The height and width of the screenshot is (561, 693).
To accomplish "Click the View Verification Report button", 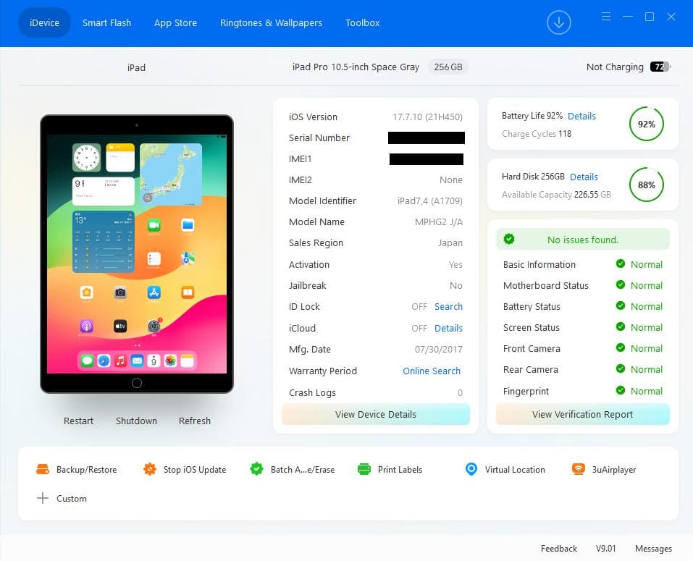I will 582,414.
